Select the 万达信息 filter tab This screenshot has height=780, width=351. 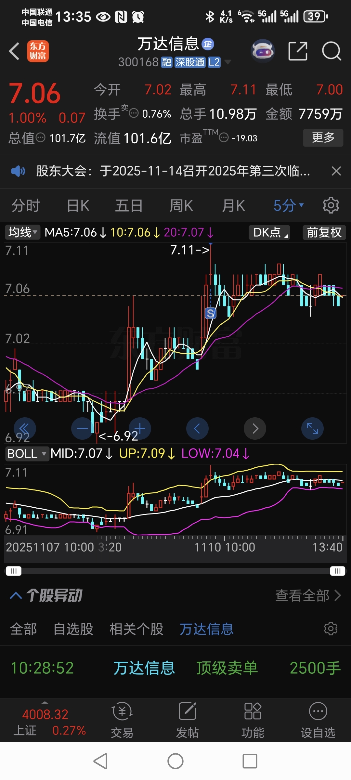tap(207, 629)
